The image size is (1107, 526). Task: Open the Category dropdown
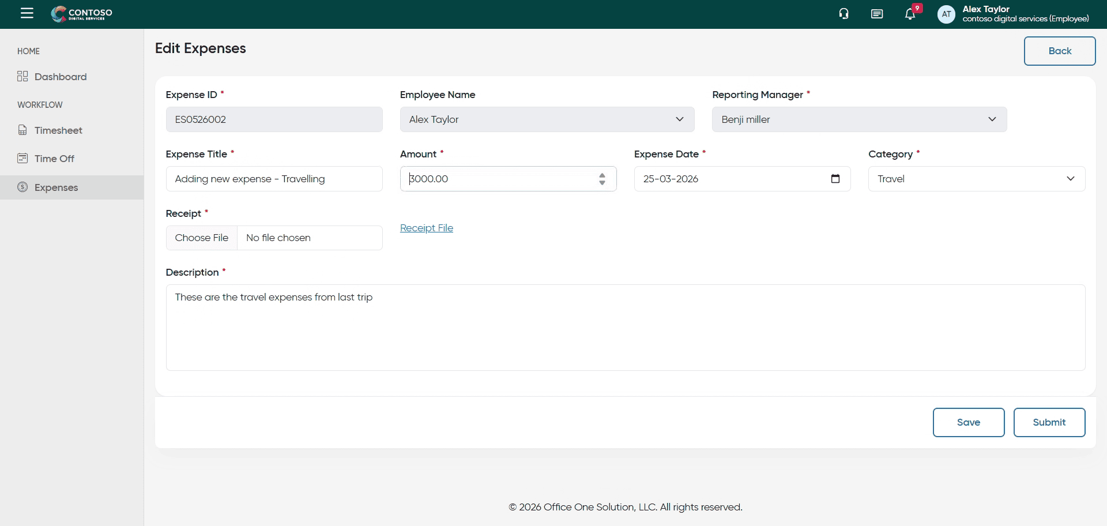tap(976, 179)
